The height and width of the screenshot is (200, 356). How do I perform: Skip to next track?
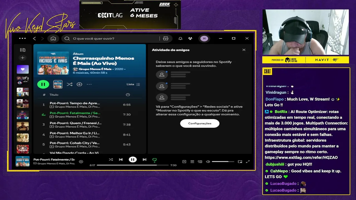click(144, 159)
